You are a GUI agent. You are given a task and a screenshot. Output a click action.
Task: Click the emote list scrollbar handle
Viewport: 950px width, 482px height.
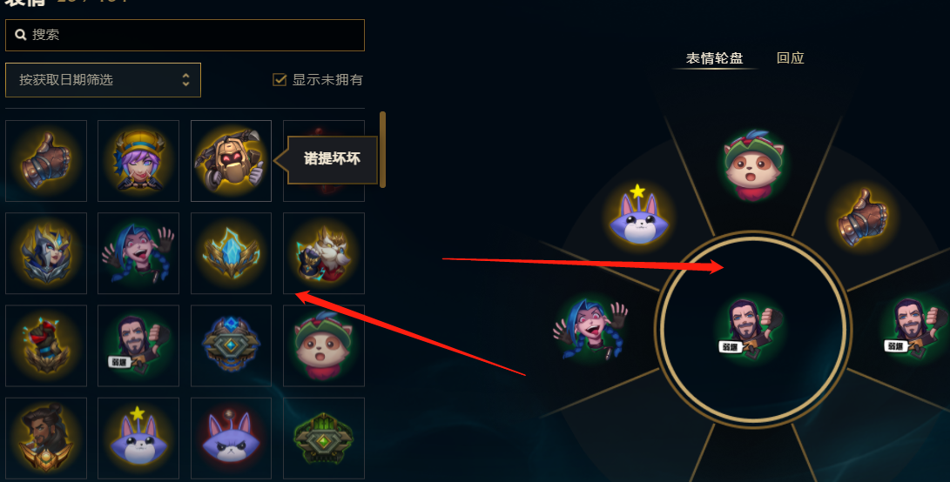point(382,150)
